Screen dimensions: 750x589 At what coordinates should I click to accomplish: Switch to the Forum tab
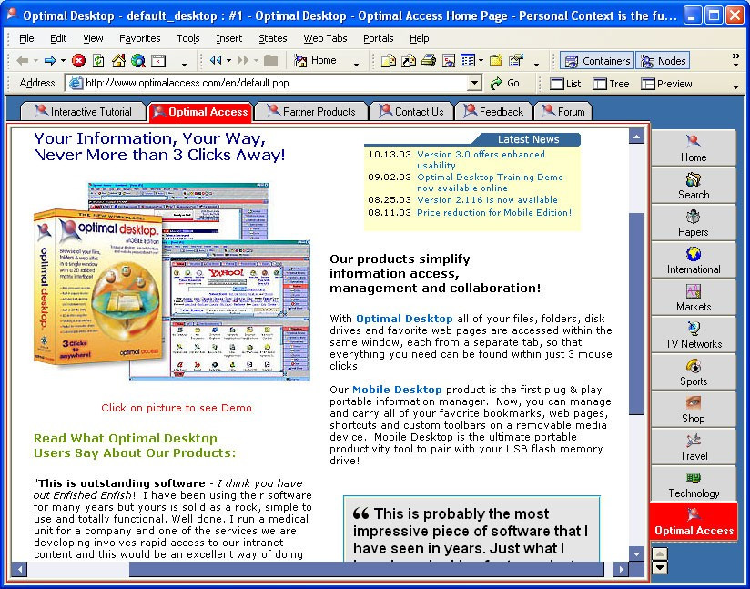tap(563, 111)
